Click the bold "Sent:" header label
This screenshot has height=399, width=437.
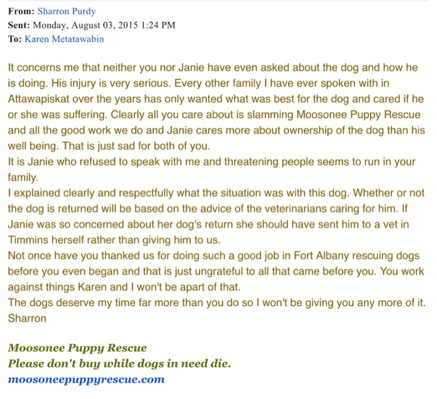[x=19, y=25]
